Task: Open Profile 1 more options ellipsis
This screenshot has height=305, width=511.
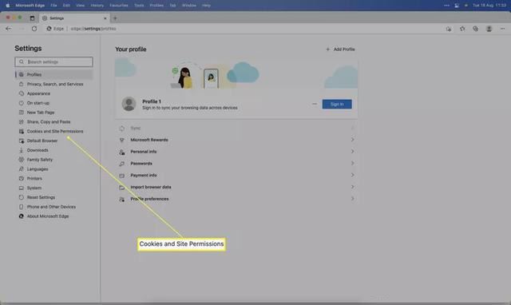Action: point(314,104)
